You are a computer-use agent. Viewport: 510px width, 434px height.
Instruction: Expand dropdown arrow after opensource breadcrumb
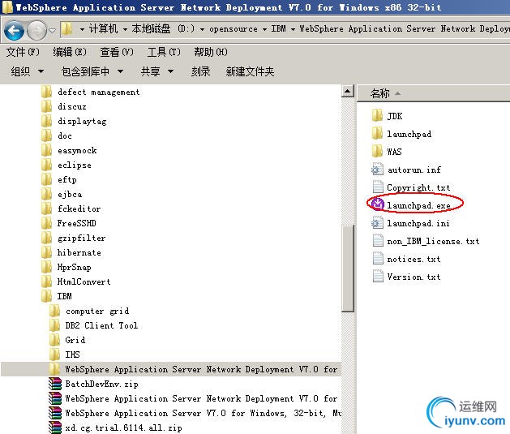[x=264, y=29]
